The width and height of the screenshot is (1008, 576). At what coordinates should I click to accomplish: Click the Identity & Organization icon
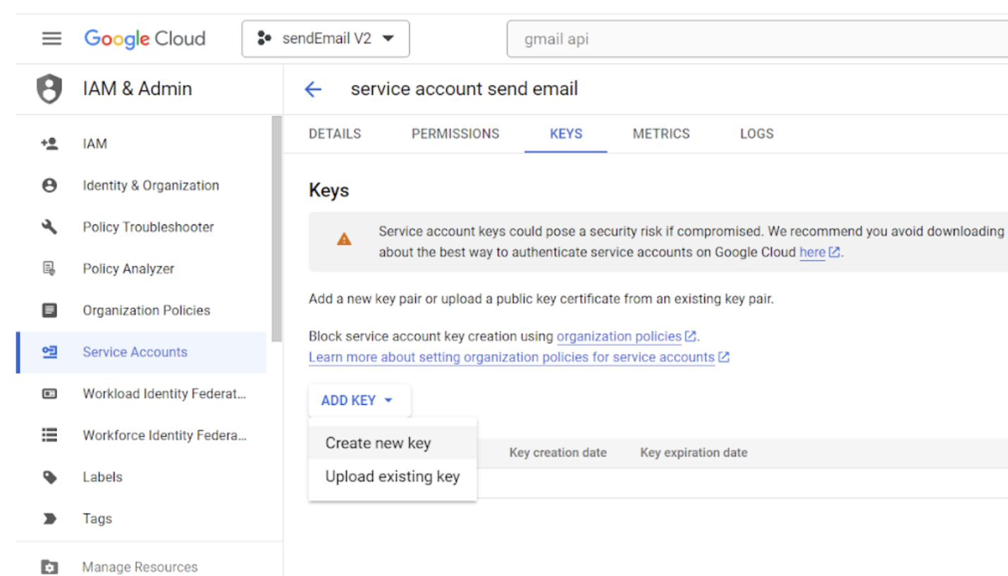click(49, 186)
